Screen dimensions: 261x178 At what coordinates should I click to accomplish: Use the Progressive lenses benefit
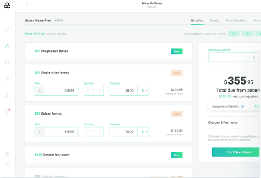176,51
